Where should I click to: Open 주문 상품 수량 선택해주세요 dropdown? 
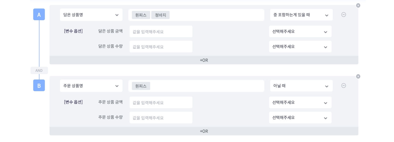(x=300, y=118)
